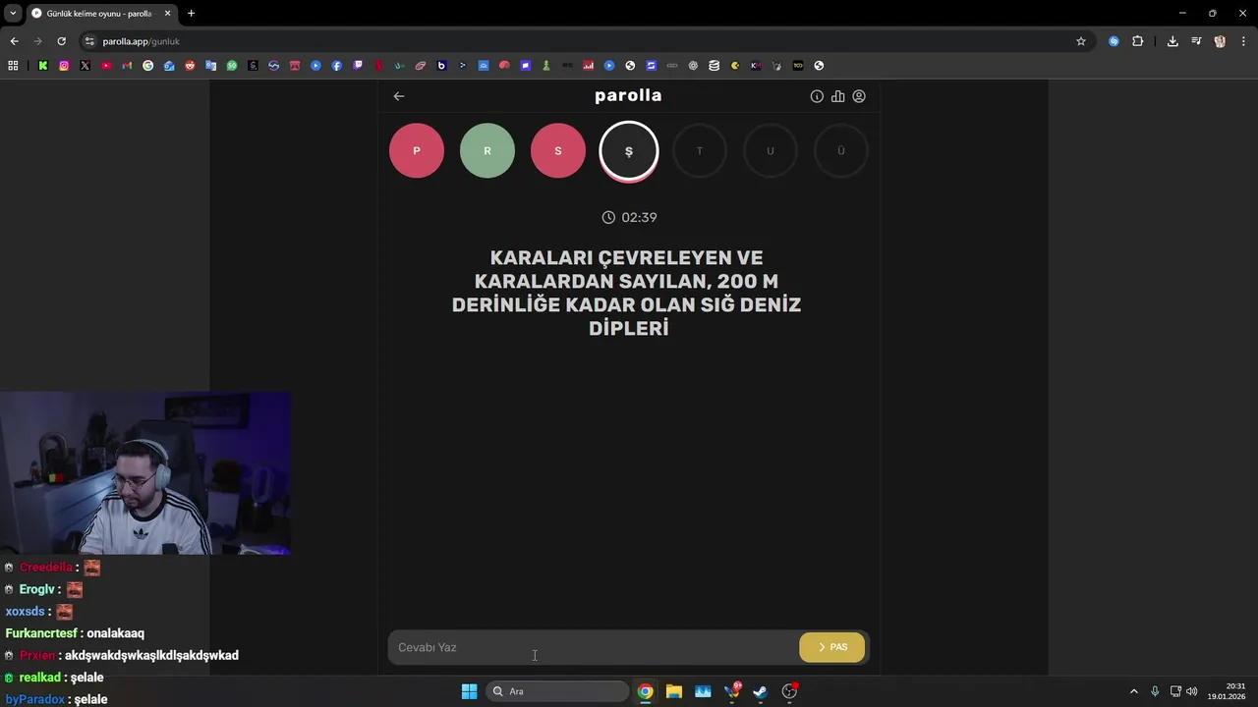Select the Günlük kelime oyunu - parolla tab
Screen dimensions: 1258x707
point(101,13)
